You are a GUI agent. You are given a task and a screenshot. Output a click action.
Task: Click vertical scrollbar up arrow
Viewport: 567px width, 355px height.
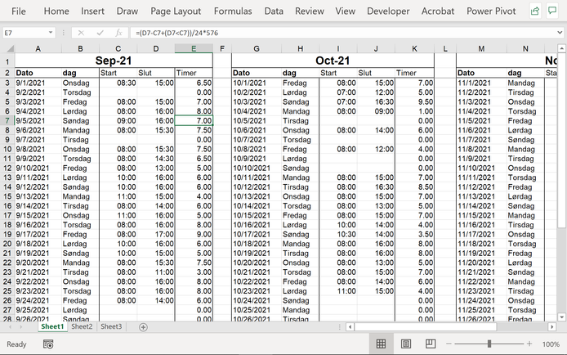(x=561, y=48)
